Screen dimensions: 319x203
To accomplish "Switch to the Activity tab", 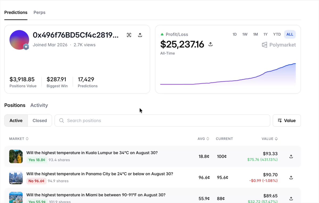I will click(x=39, y=105).
